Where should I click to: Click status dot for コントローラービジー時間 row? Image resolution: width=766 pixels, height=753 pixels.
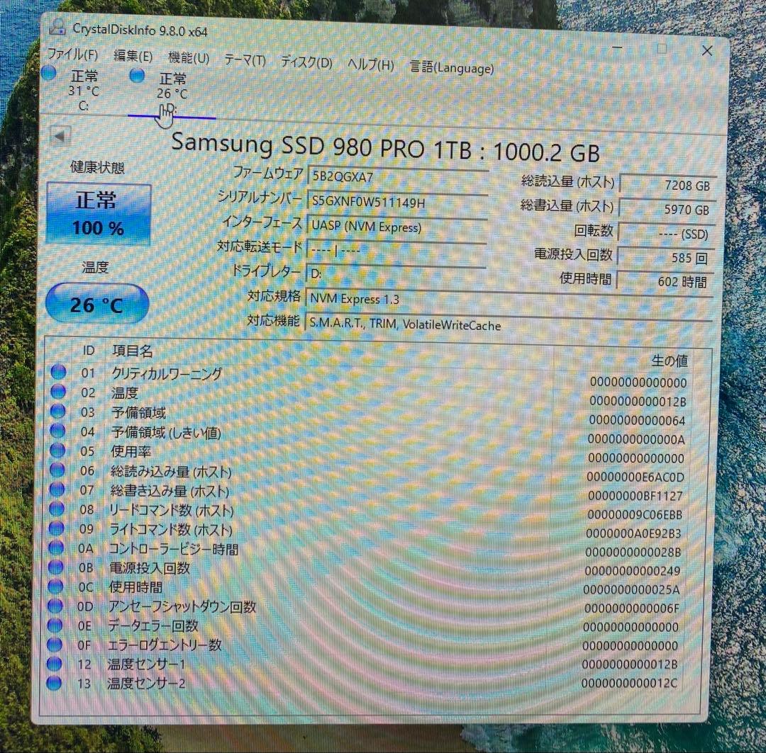click(x=56, y=548)
